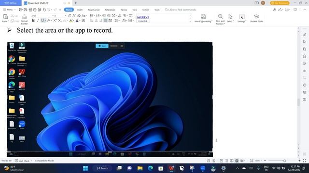309x173 pixels.
Task: Justify the paragraph text
Action: pyautogui.click(x=106, y=20)
